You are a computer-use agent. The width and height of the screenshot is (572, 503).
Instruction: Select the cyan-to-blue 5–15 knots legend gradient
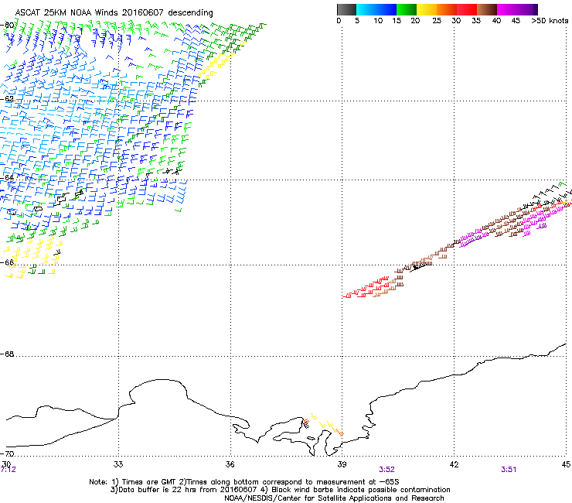376,9
